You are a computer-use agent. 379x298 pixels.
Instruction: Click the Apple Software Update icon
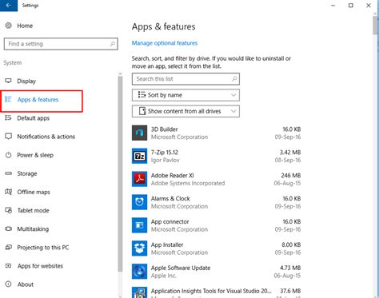click(139, 272)
